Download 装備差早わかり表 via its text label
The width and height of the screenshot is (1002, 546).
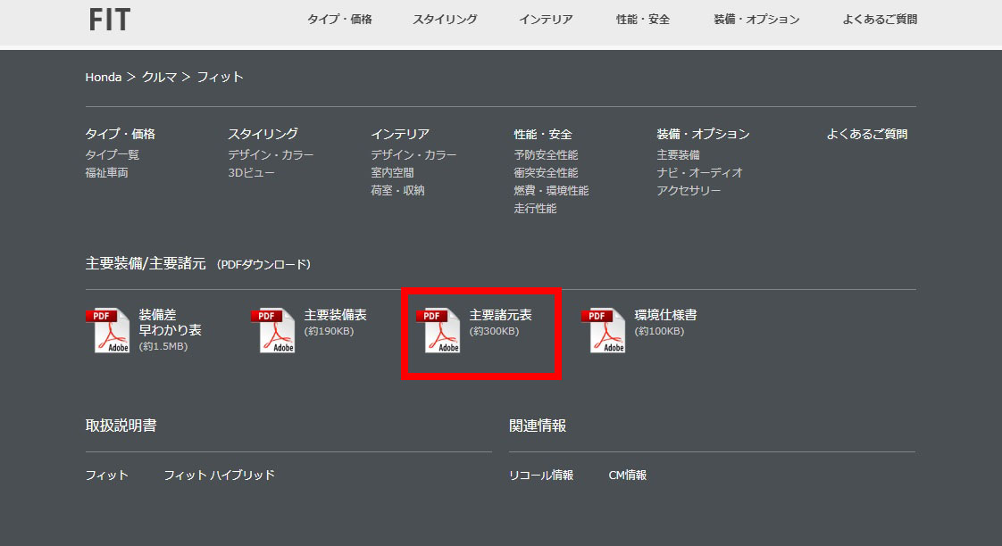click(x=170, y=322)
